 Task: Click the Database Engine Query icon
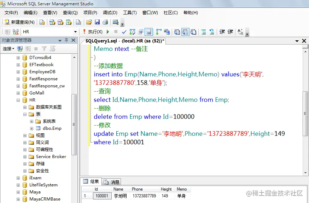click(42, 22)
